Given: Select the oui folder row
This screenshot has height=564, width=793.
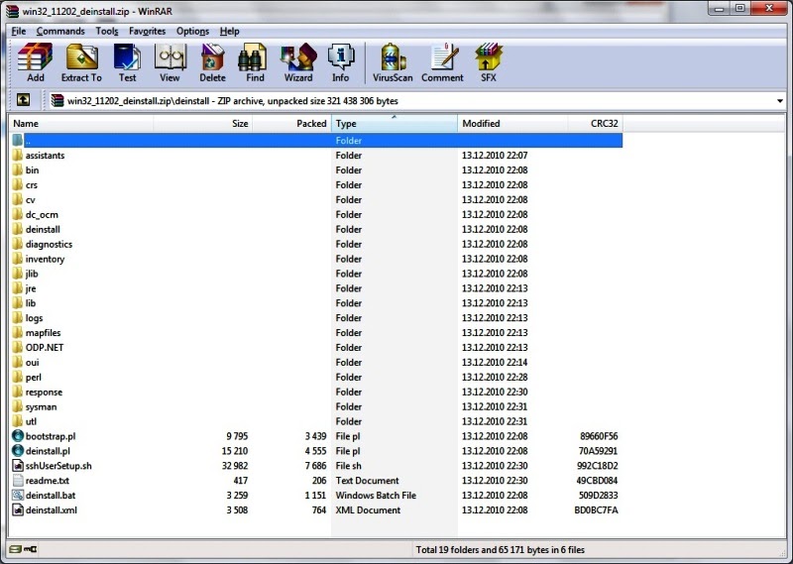Looking at the screenshot, I should [x=316, y=362].
